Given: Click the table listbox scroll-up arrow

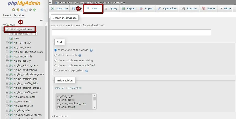Looking at the screenshot, I should coord(95,95).
